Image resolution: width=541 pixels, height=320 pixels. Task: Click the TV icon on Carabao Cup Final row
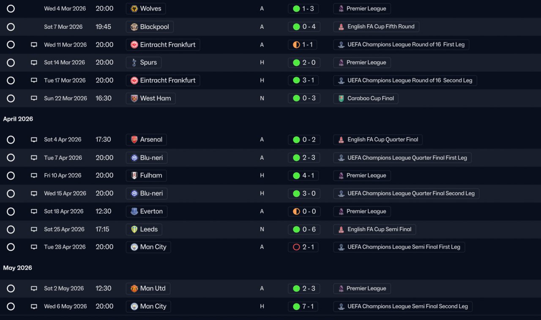(34, 98)
